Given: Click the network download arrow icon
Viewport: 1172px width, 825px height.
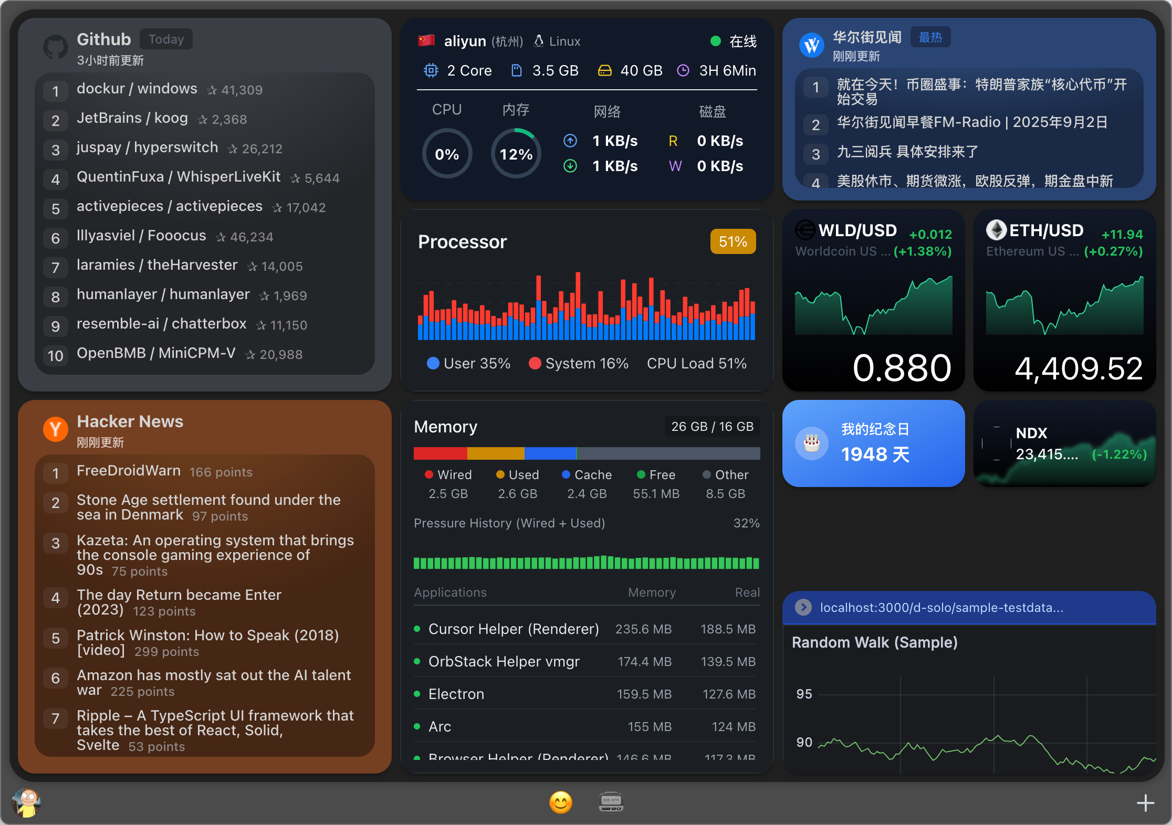Looking at the screenshot, I should [570, 166].
